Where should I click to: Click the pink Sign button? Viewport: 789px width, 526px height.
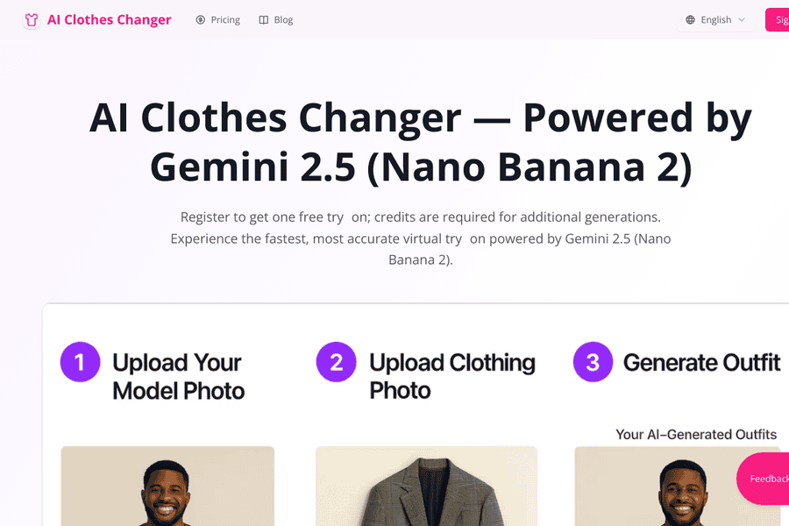pos(777,19)
